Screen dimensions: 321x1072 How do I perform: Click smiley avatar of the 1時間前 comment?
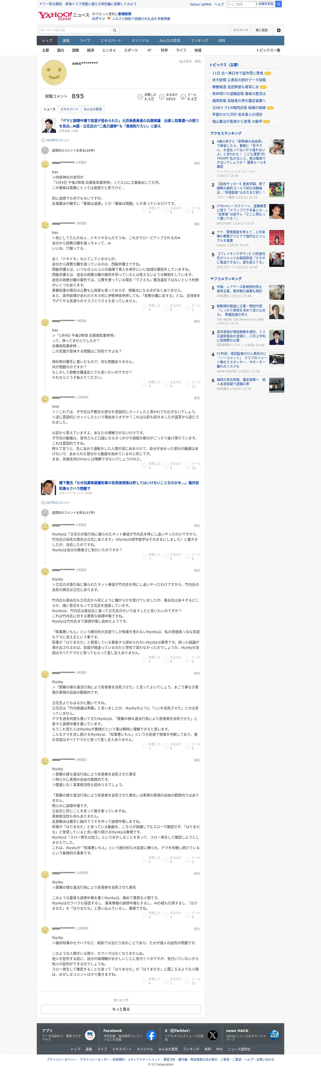(x=45, y=164)
